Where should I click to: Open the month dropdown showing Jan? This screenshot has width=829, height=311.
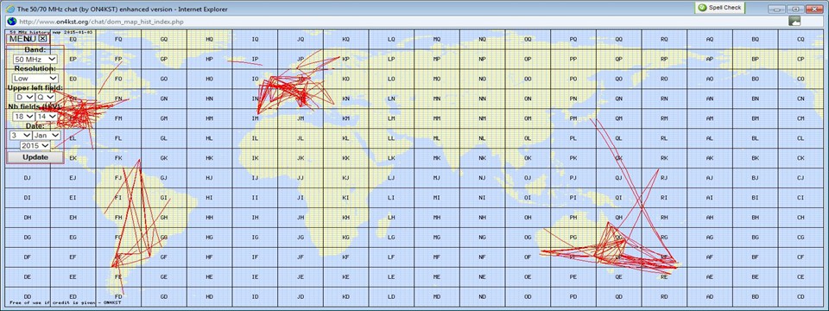point(47,136)
